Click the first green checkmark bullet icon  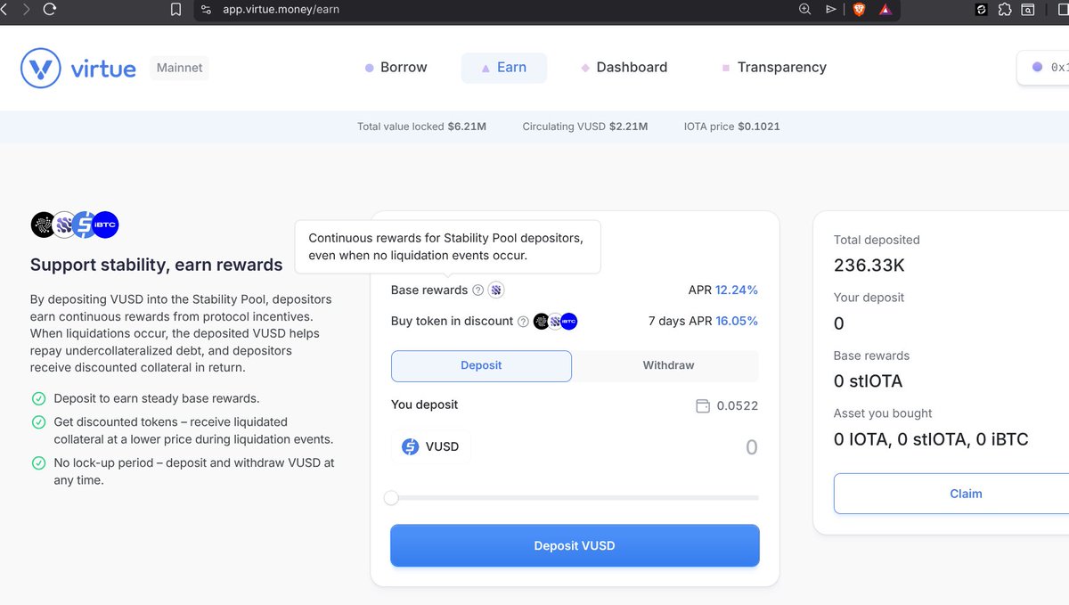click(x=38, y=398)
